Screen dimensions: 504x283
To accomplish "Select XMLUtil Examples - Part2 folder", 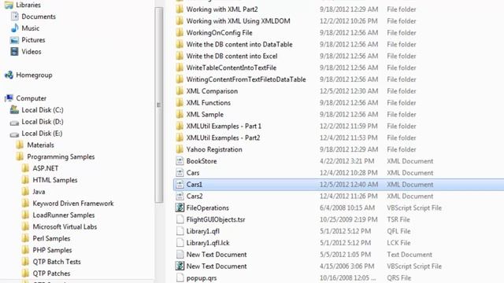I will point(224,138).
